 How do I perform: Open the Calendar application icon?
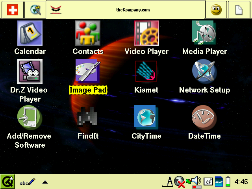30,33
